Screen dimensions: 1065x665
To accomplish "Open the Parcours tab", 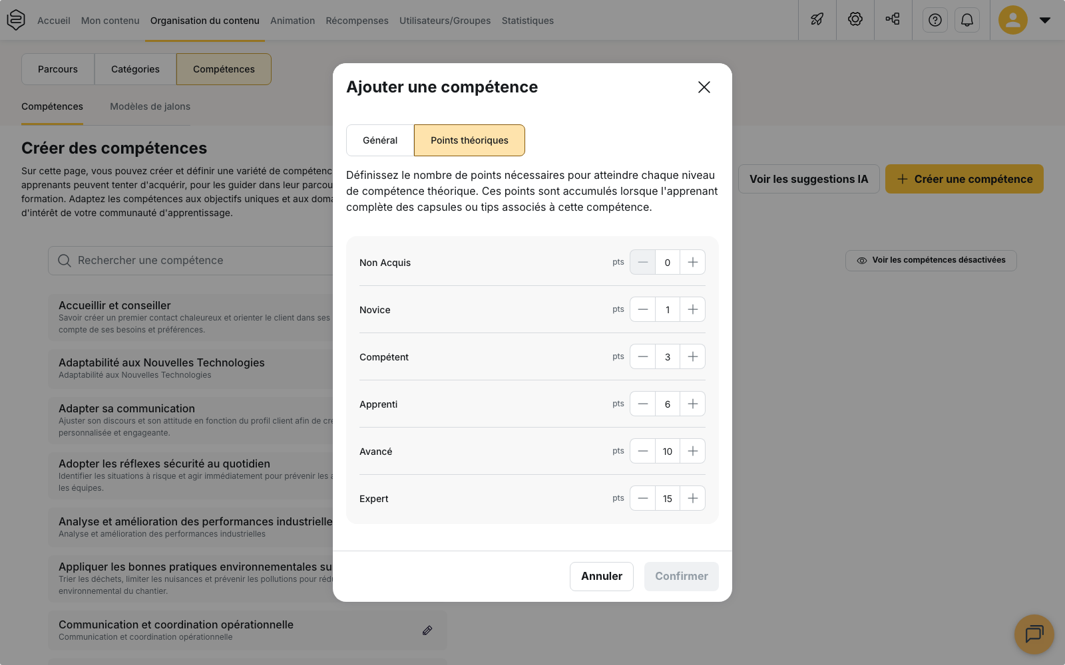I will coord(58,69).
